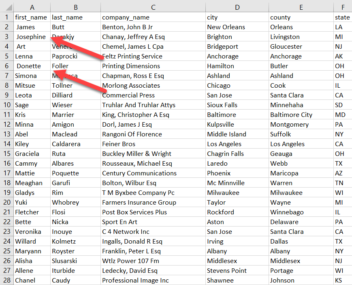The height and width of the screenshot is (285, 352).
Task: Click row 28 header number
Action: pos(6,281)
